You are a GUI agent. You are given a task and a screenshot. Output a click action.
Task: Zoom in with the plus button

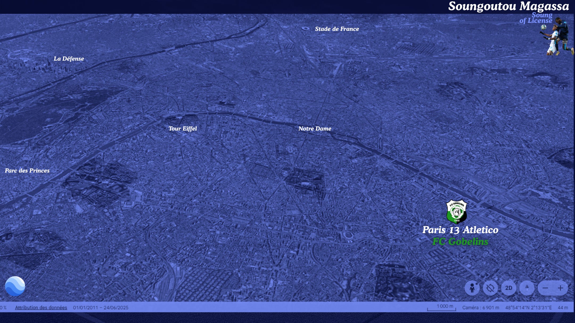[x=560, y=288]
